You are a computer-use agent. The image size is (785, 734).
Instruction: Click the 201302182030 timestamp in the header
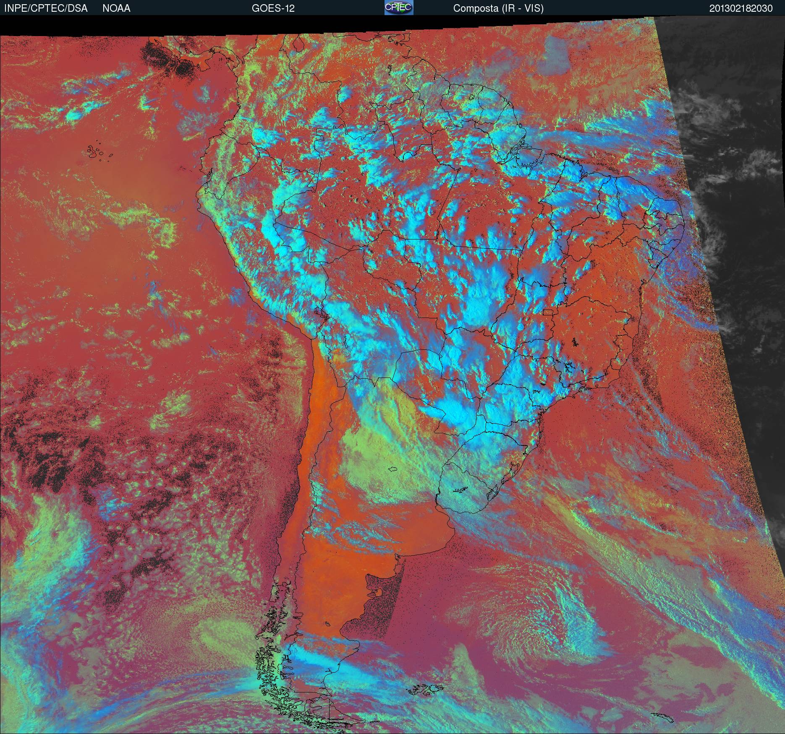pos(741,8)
